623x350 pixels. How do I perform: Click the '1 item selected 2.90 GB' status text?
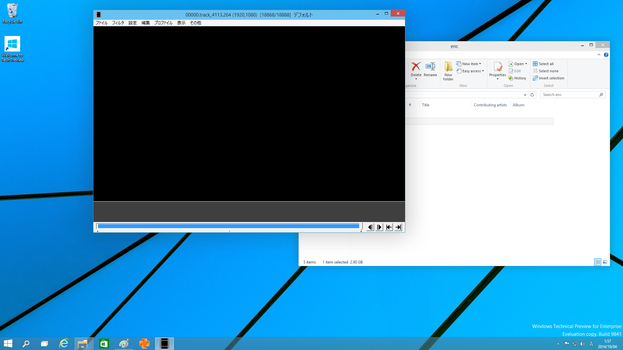[x=342, y=262]
